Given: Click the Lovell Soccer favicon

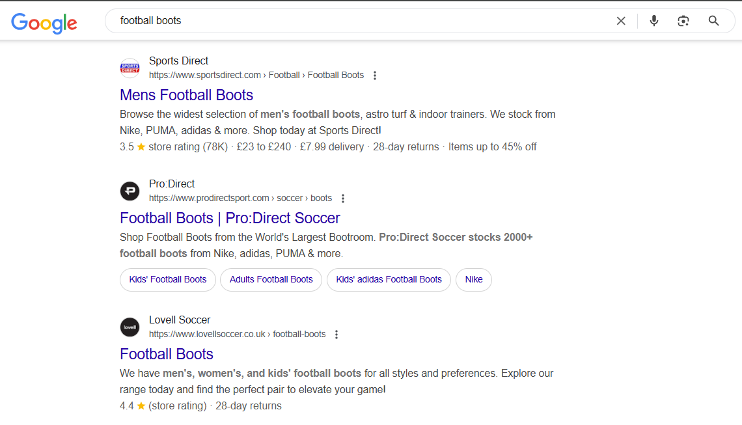Looking at the screenshot, I should (x=130, y=327).
